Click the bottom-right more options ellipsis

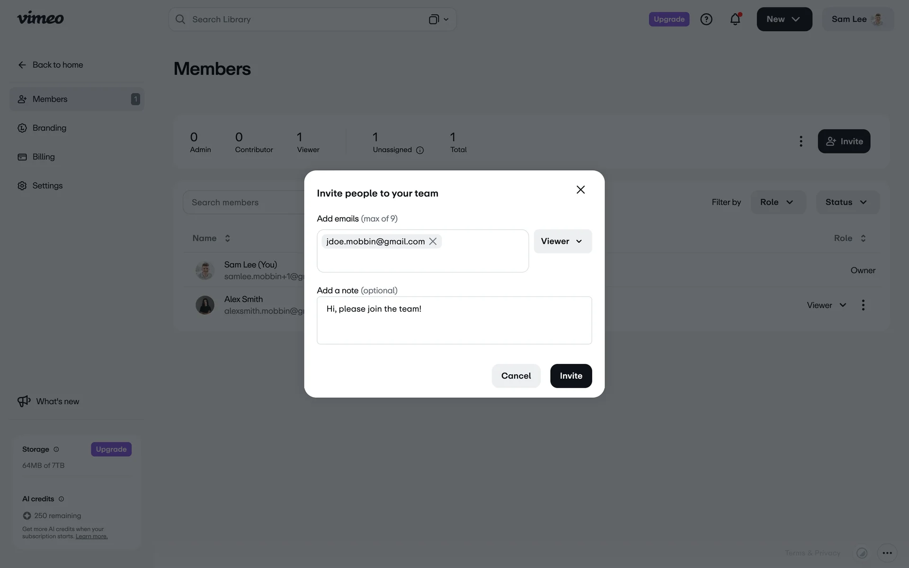pos(887,553)
